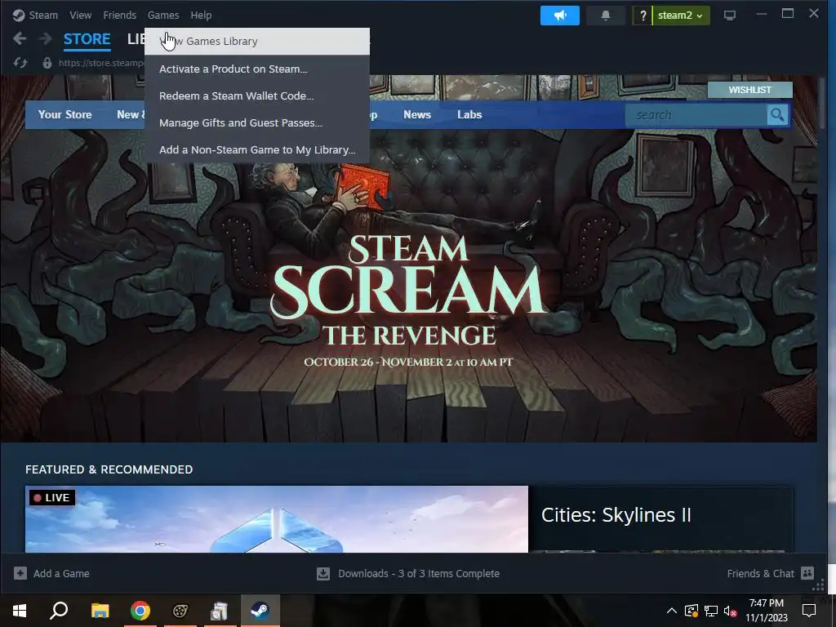
Task: Switch to the STORE tab
Action: coord(87,39)
